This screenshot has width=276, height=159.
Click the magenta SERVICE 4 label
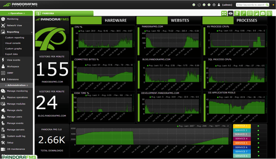pyautogui.click(x=242, y=139)
